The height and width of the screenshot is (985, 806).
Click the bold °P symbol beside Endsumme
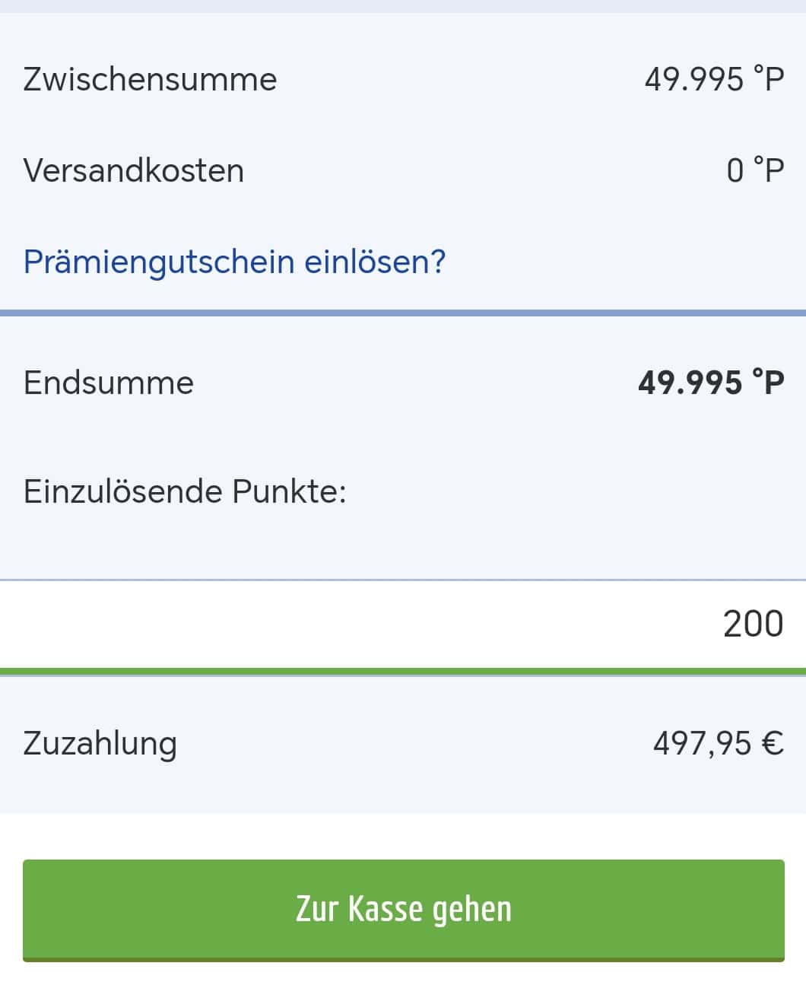click(x=768, y=382)
